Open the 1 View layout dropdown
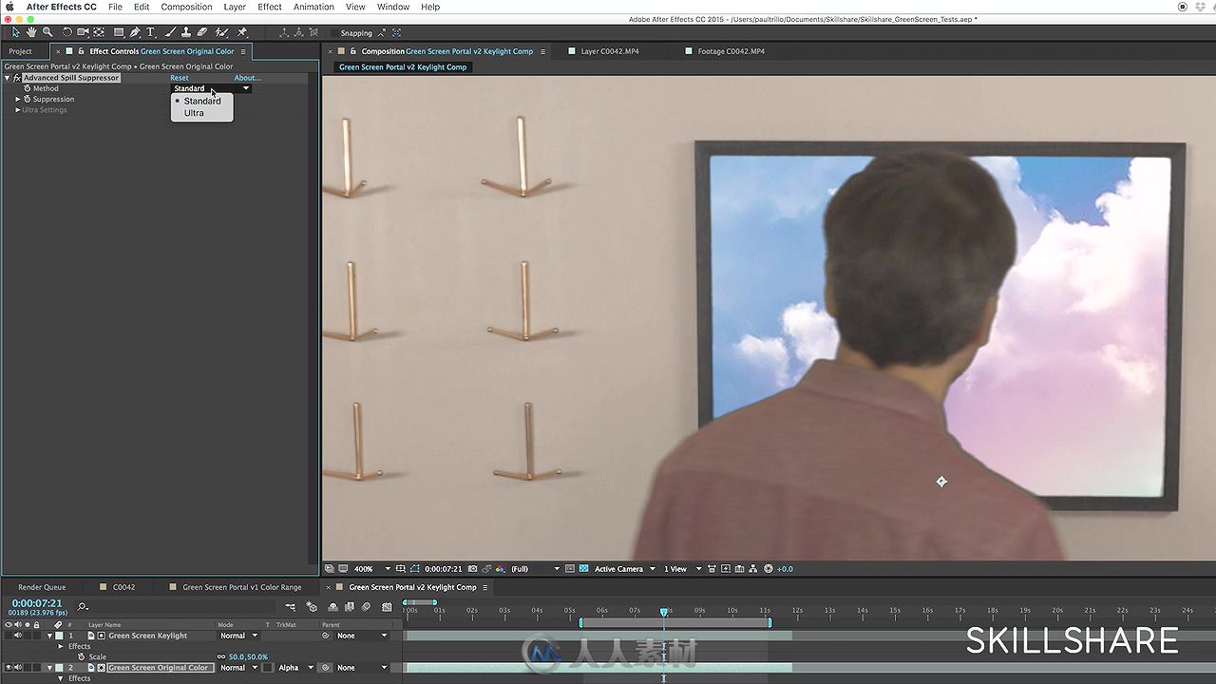Viewport: 1216px width, 684px height. pos(682,569)
